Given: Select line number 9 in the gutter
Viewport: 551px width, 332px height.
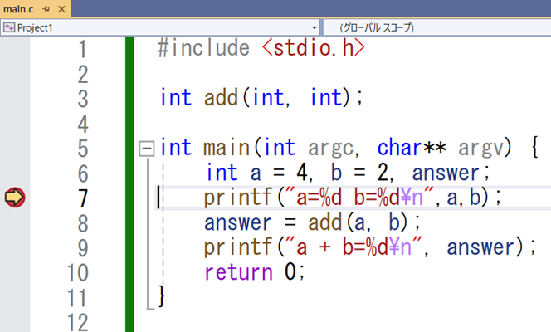Looking at the screenshot, I should (x=82, y=247).
